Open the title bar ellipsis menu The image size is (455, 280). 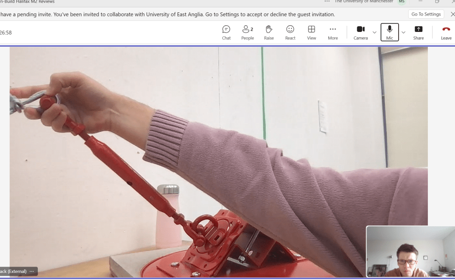327,1
